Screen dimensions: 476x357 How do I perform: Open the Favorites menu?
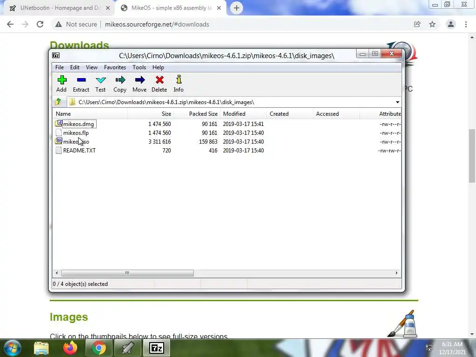(x=115, y=67)
